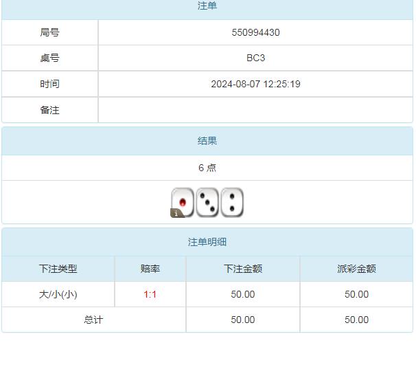Screen dimensions: 416x378
Task: Click the red one-pip die
Action: [183, 201]
